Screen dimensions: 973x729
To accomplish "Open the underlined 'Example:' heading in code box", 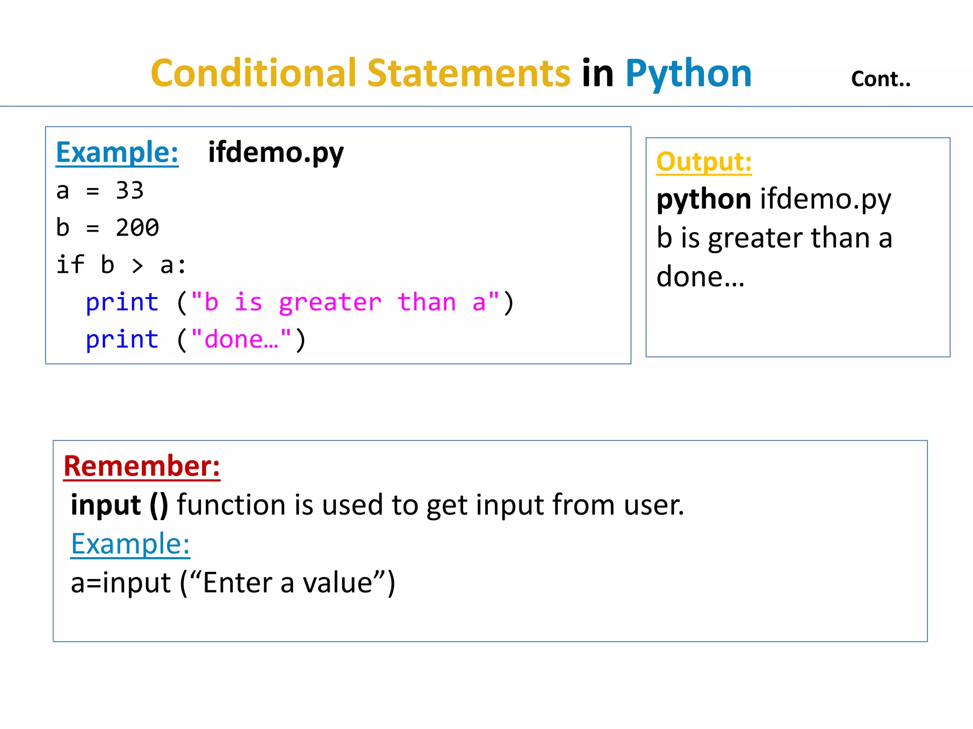I will 117,153.
